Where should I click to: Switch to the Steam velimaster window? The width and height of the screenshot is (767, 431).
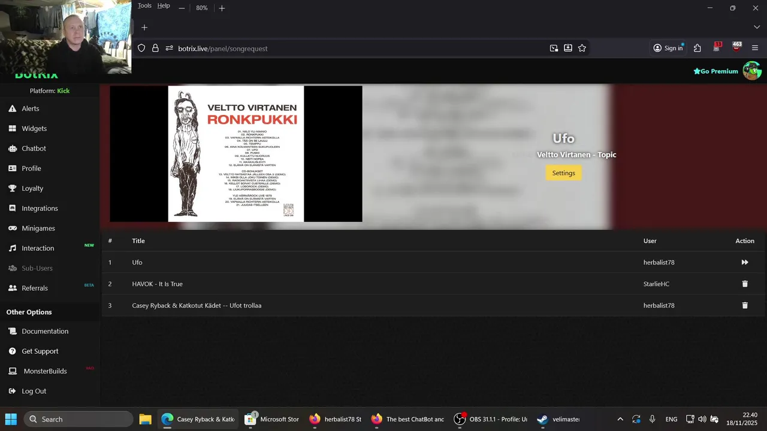pos(558,419)
